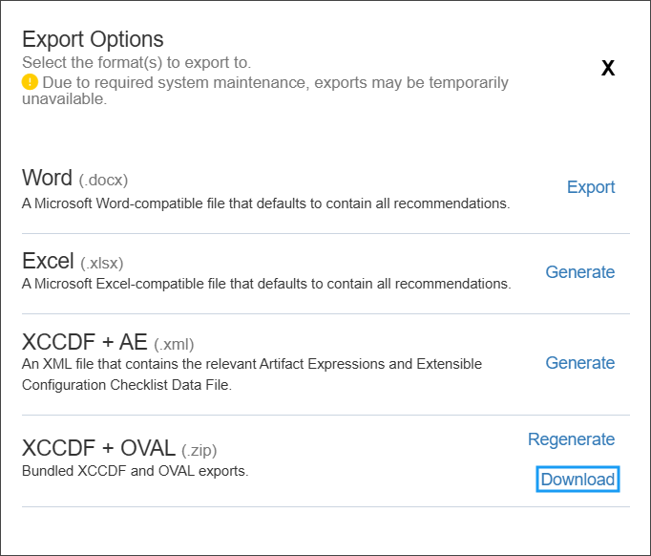Select the XCCDF + OVAL heading
Viewport: 651px width, 556px height.
pos(98,449)
